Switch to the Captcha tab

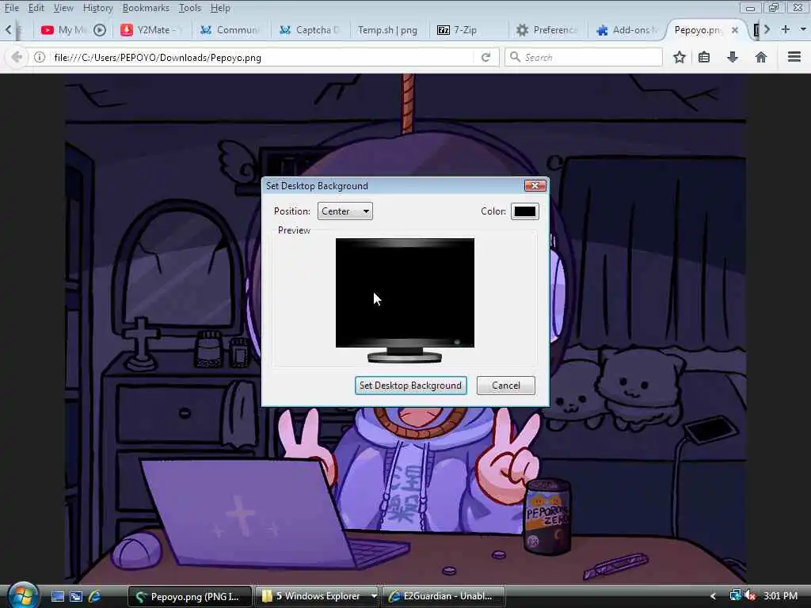(x=310, y=30)
